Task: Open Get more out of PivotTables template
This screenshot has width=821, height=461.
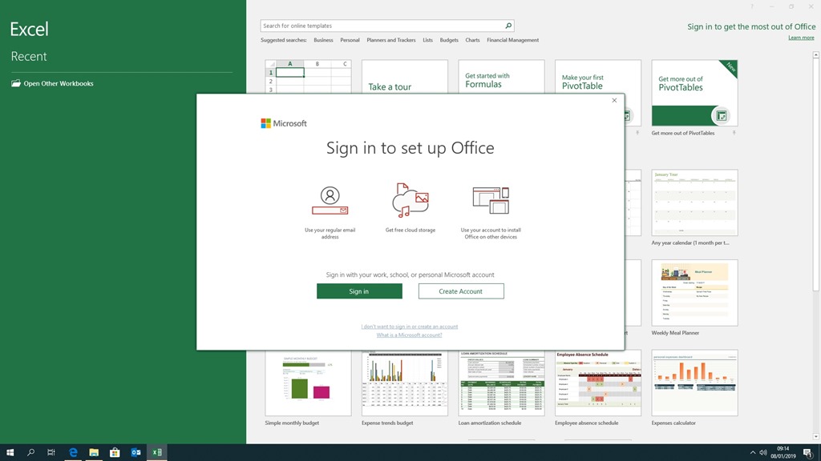Action: click(x=694, y=93)
